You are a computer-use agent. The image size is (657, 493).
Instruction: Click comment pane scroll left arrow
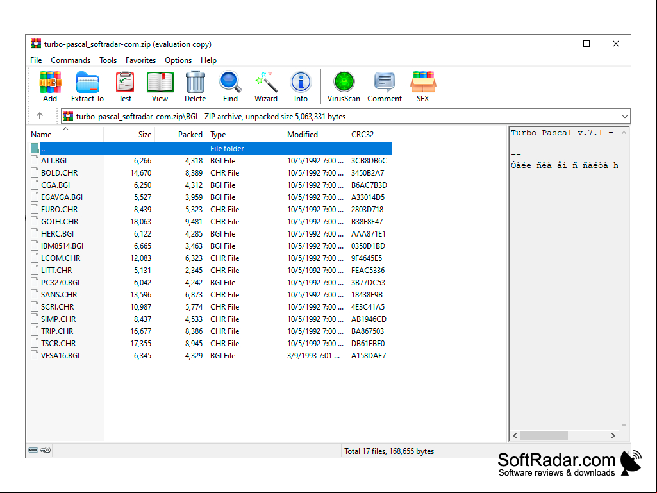point(515,435)
